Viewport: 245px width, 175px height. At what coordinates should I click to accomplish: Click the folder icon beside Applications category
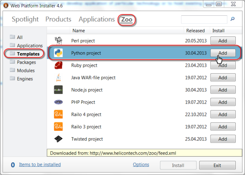12,45
